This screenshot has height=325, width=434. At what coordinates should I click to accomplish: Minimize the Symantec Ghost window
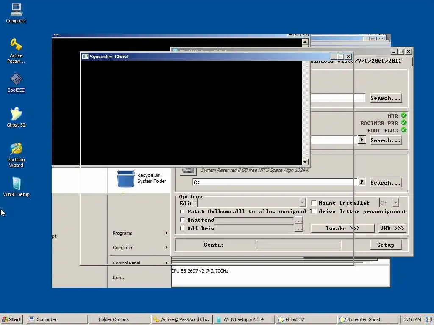[334, 57]
